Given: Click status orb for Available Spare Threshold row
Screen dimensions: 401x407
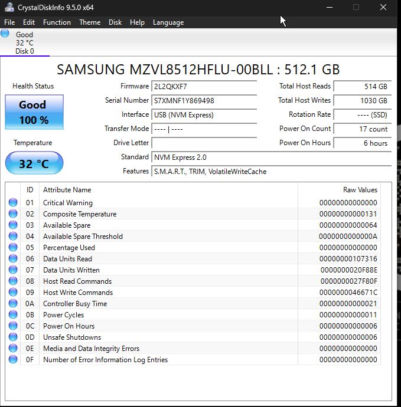Looking at the screenshot, I should 13,236.
